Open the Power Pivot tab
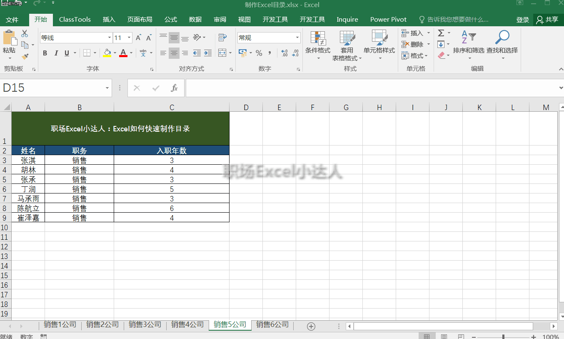Viewport: 564px width, 339px height. tap(388, 20)
